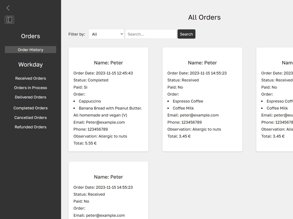
Task: Click Name: Peter on the Completed order card
Action: [x=108, y=63]
